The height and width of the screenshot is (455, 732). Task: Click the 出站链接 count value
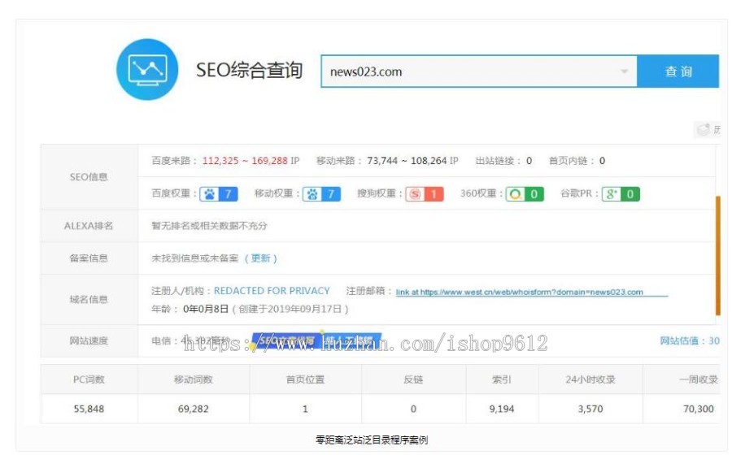[529, 161]
